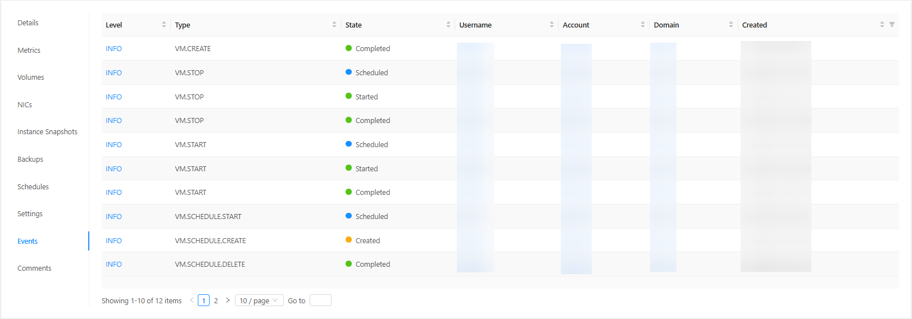Open the Backups section
Screen dimensions: 912x319
click(30, 159)
